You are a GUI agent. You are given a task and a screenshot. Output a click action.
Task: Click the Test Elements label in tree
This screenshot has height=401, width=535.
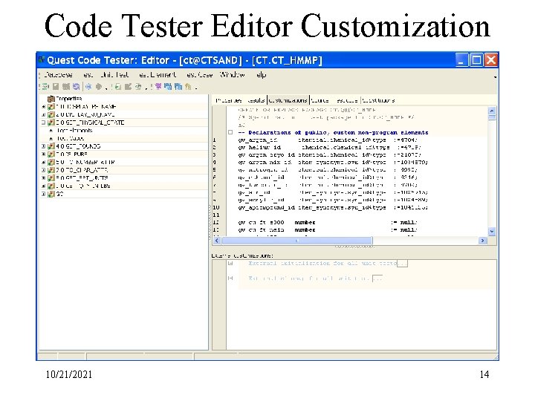pyautogui.click(x=74, y=131)
